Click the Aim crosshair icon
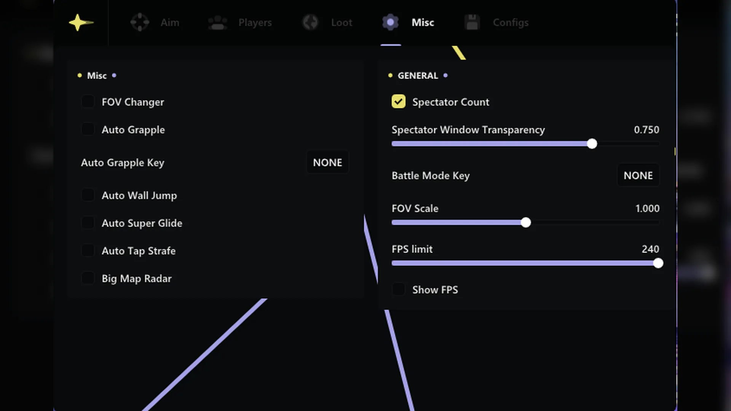Image resolution: width=731 pixels, height=411 pixels. click(140, 22)
